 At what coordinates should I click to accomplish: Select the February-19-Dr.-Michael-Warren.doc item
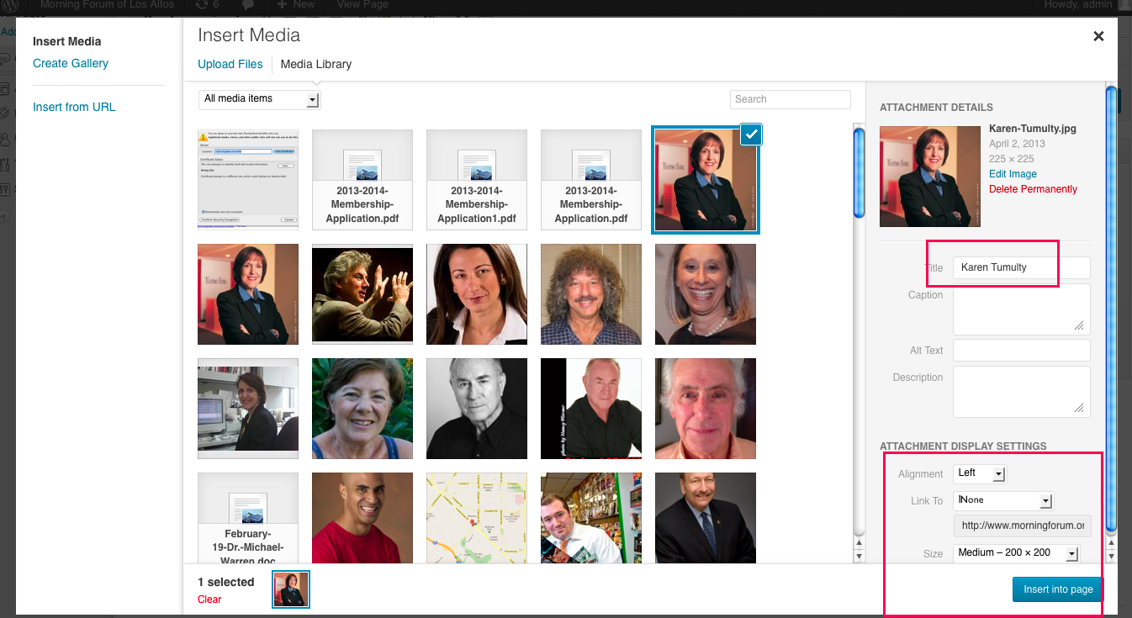tap(248, 518)
